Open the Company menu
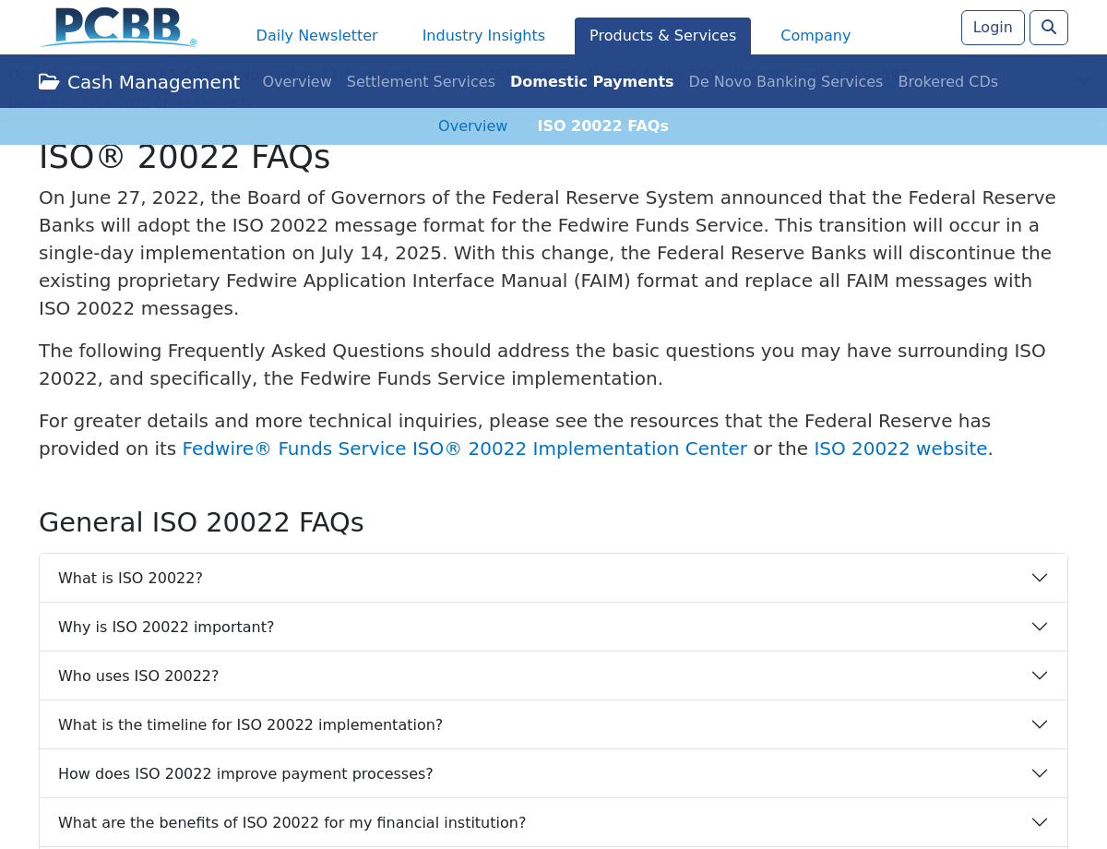Screen dimensions: 1107x849 pyautogui.click(x=815, y=36)
